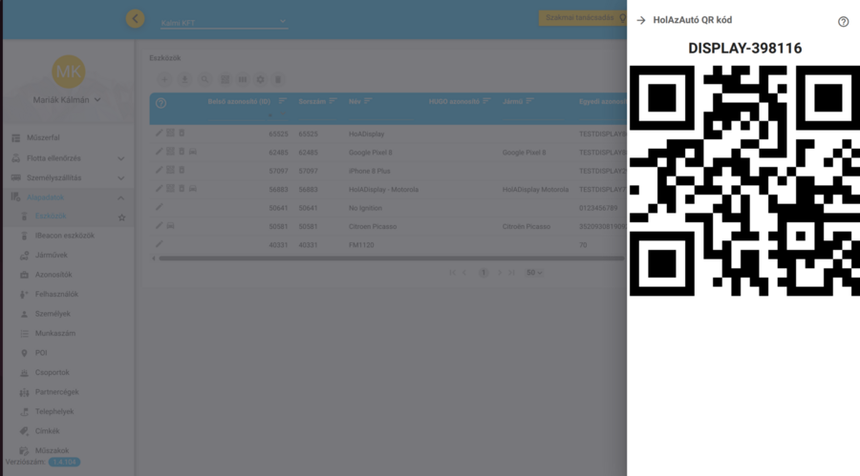Go to first page of the table
Image resolution: width=860 pixels, height=476 pixels.
pyautogui.click(x=453, y=272)
